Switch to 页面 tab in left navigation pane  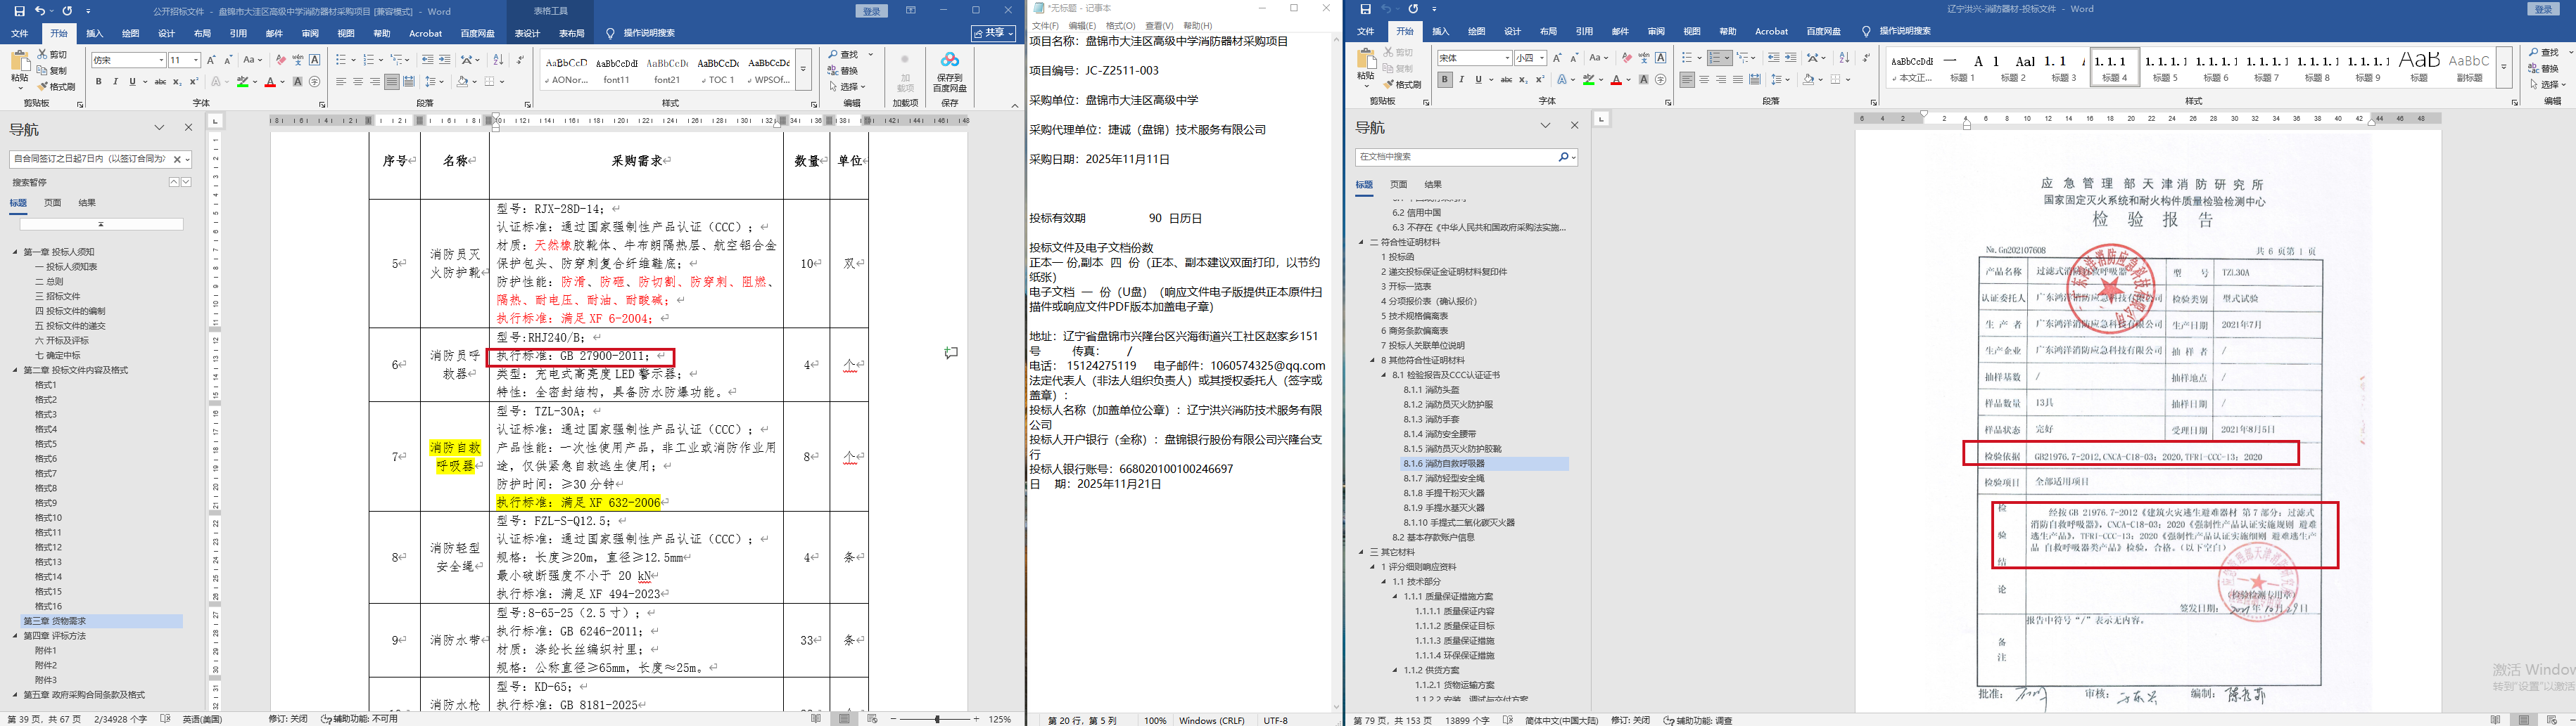click(x=52, y=202)
